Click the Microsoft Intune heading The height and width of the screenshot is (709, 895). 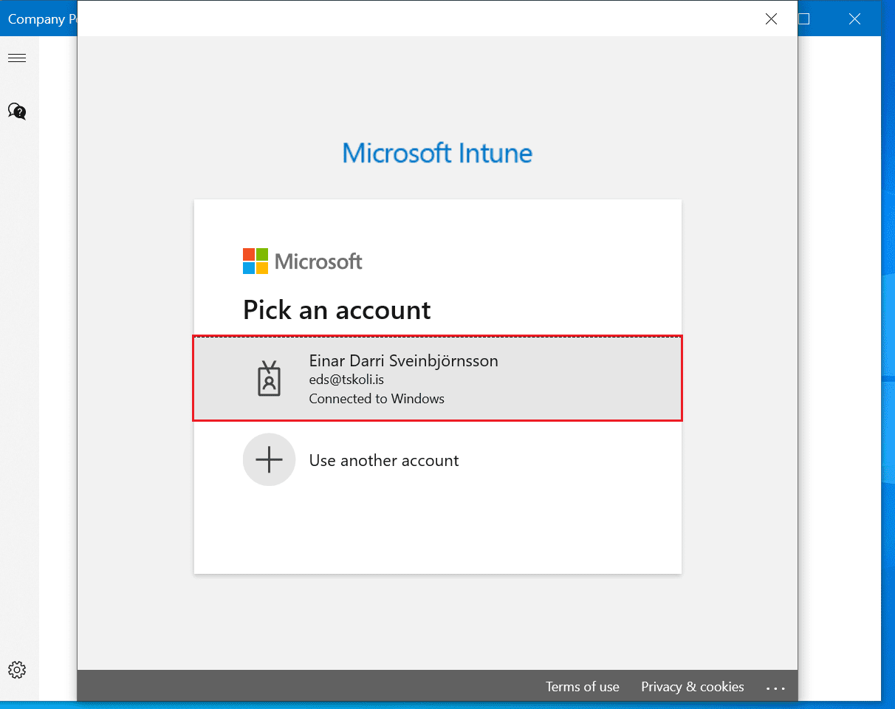pos(437,153)
